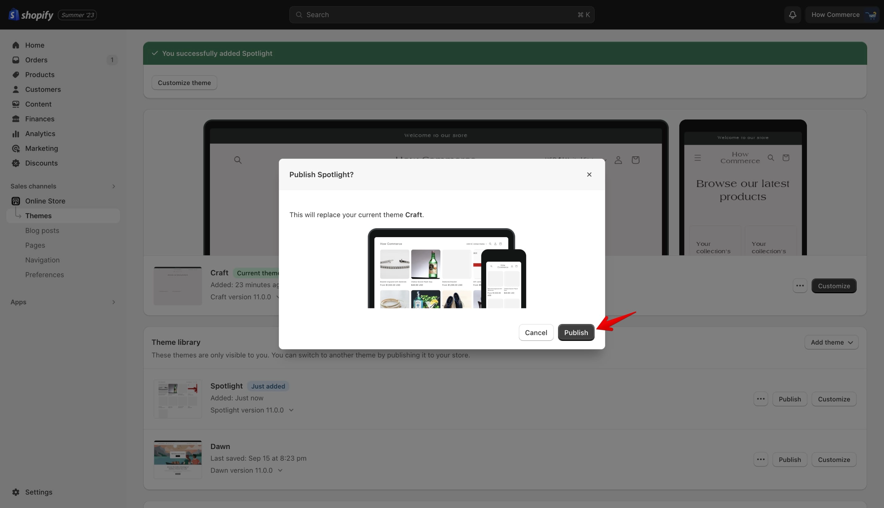
Task: Open Blog posts
Action: tap(42, 231)
